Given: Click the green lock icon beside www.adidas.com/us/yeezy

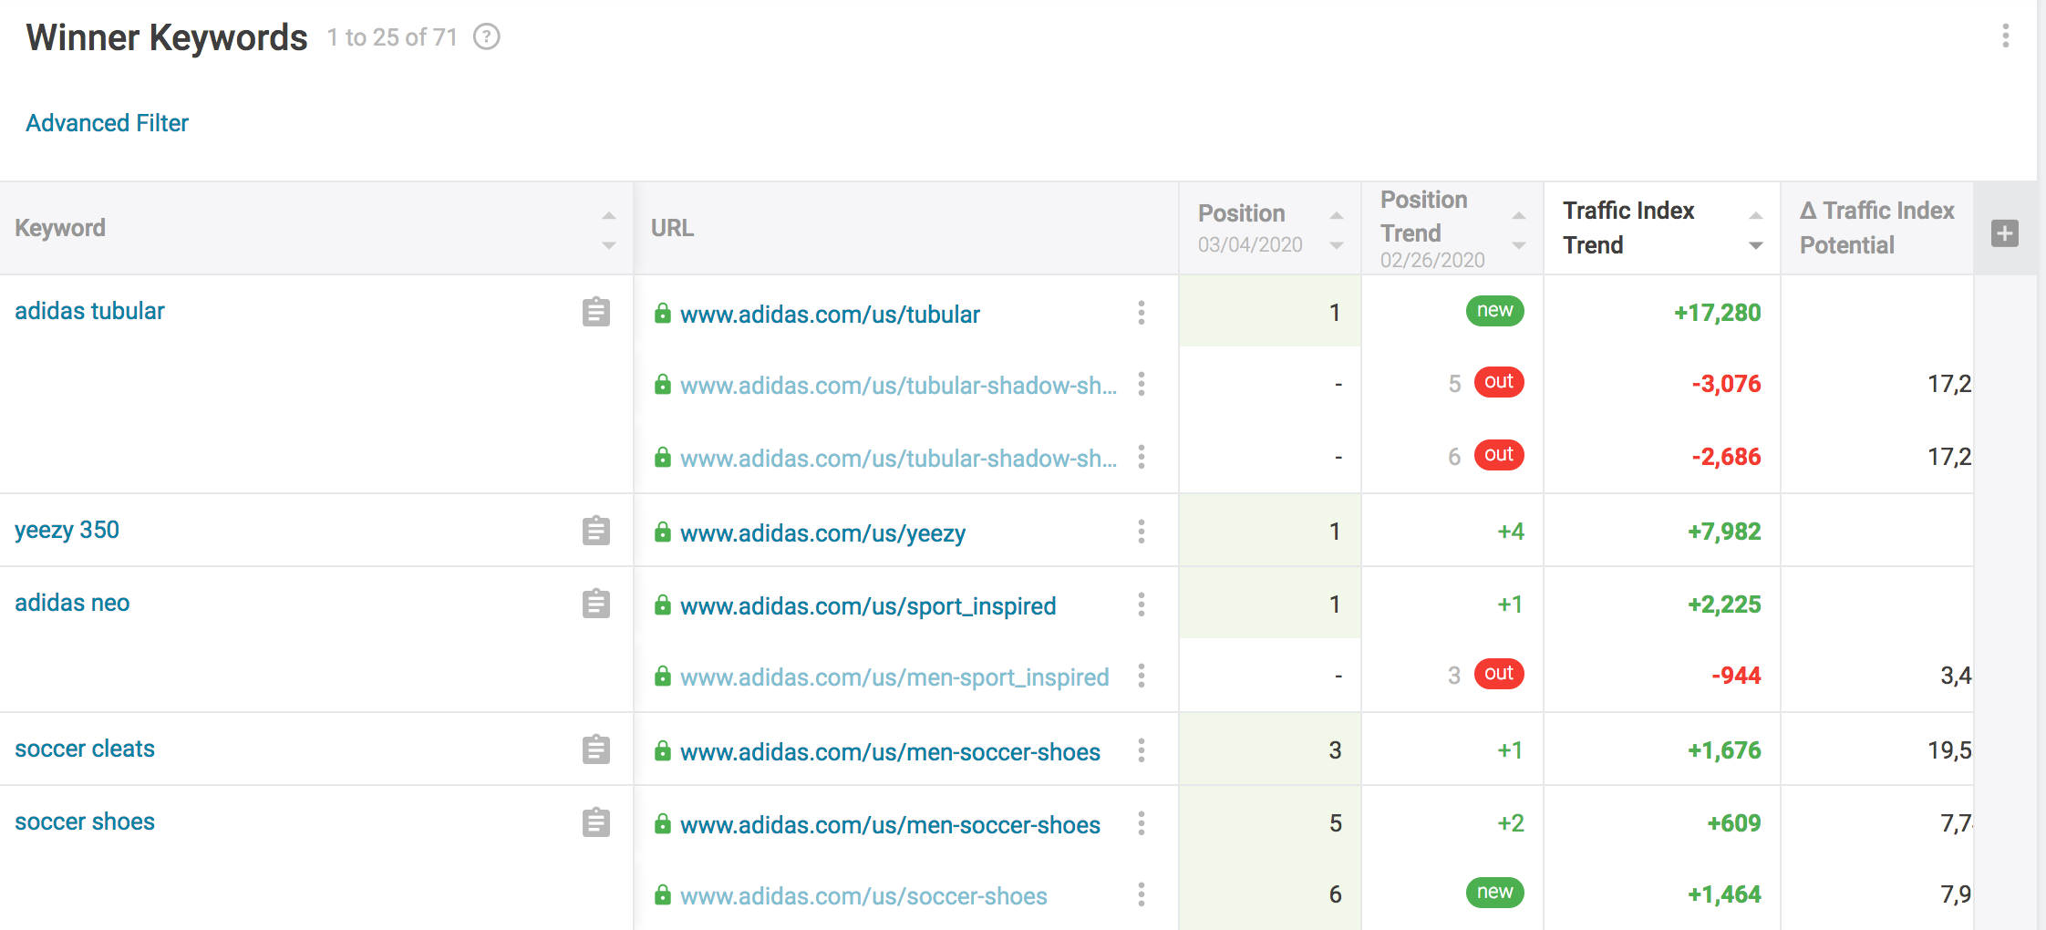Looking at the screenshot, I should click(x=663, y=532).
